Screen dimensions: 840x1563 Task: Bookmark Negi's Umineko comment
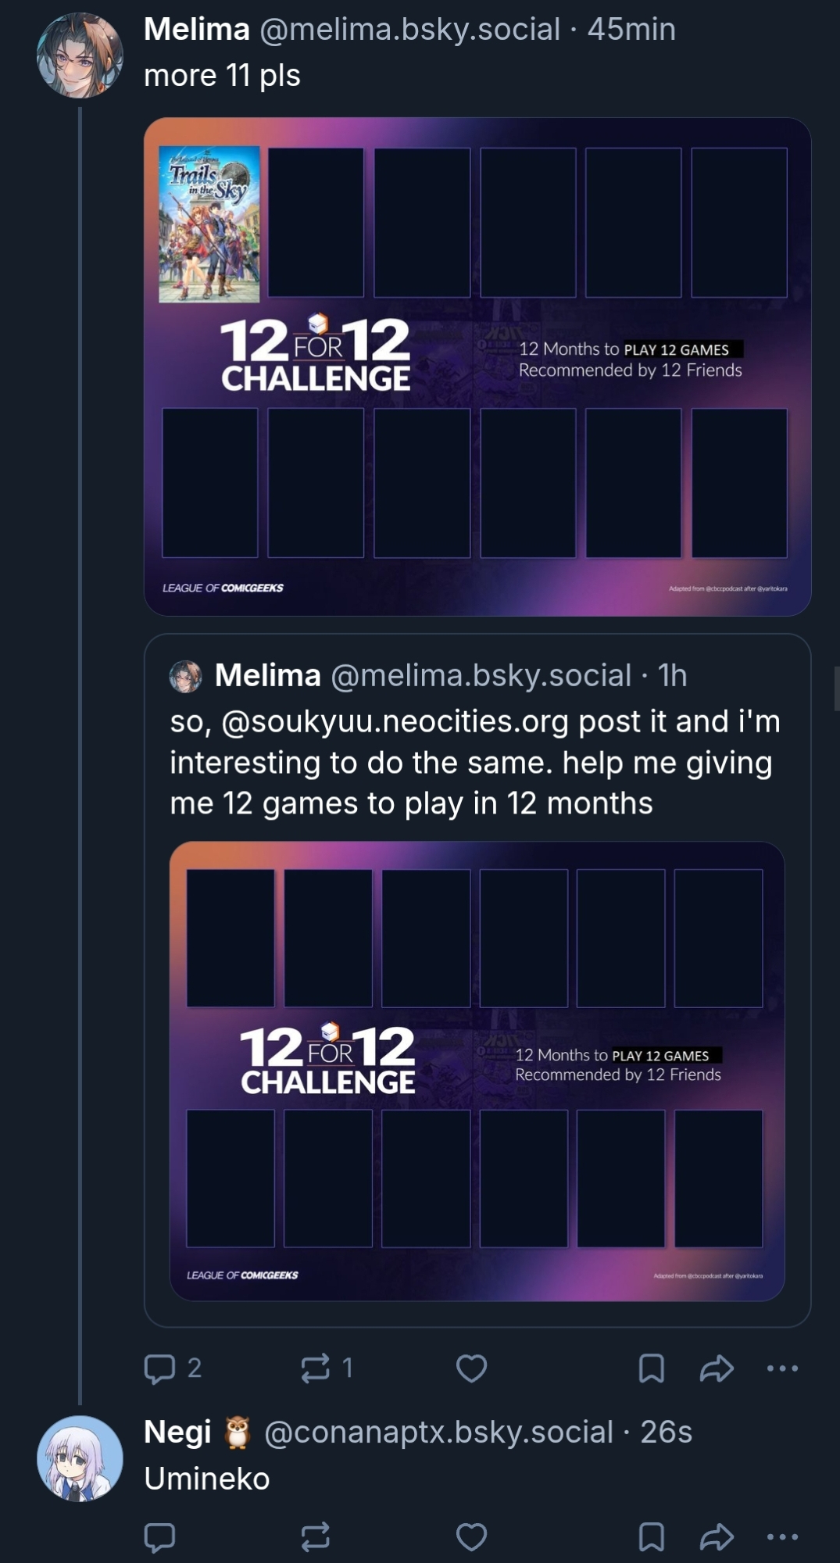(651, 1536)
